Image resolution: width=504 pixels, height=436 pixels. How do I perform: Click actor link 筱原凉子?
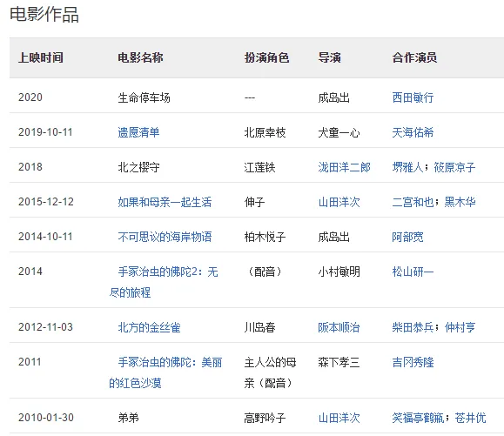454,167
